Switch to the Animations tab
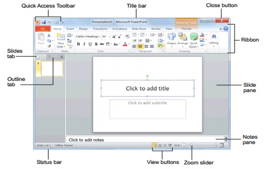The image size is (264, 169). (119, 29)
